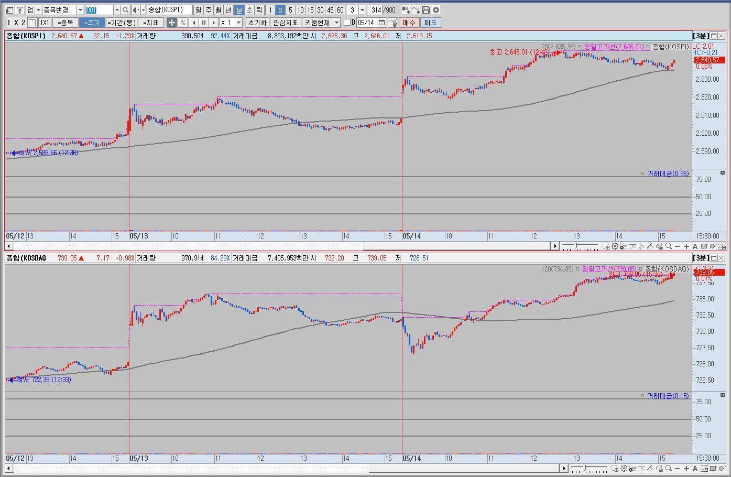
Task: Select 일 (daily) chart period
Action: (x=198, y=10)
